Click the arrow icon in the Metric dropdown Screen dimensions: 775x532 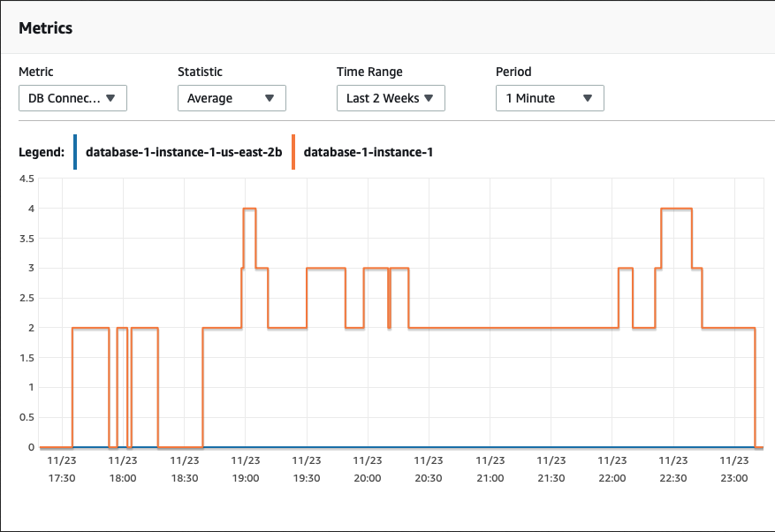110,98
